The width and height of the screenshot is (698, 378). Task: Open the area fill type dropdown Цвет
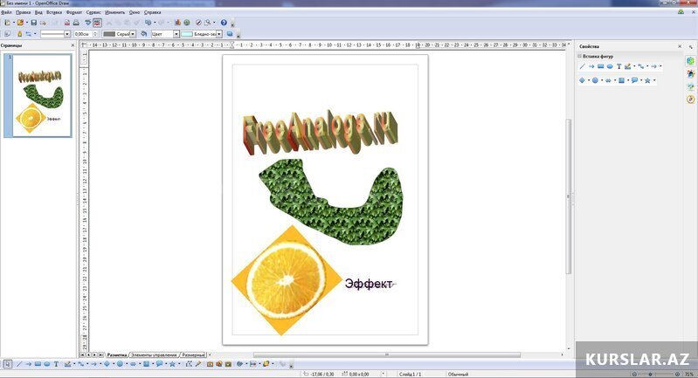tap(176, 34)
